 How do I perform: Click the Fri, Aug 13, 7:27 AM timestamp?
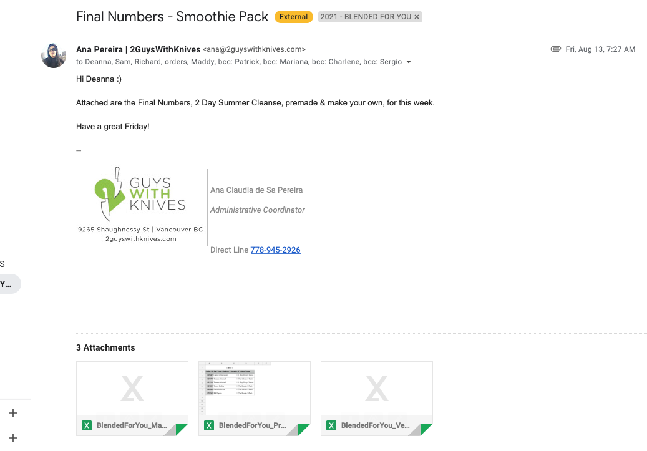coord(600,49)
